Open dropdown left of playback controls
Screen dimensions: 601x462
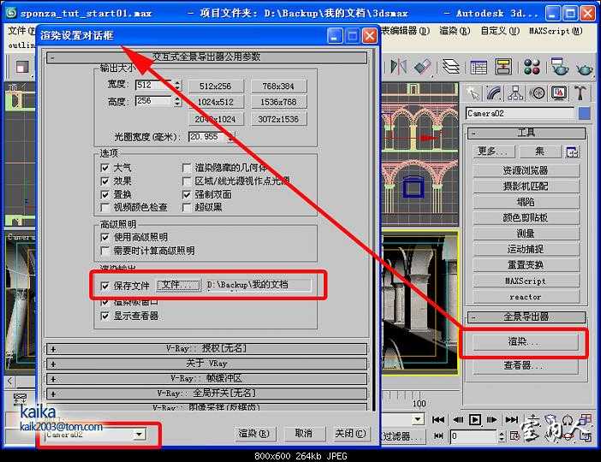click(418, 419)
